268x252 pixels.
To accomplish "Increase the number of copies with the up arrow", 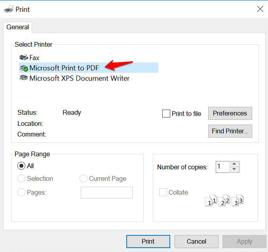I will tap(234, 164).
